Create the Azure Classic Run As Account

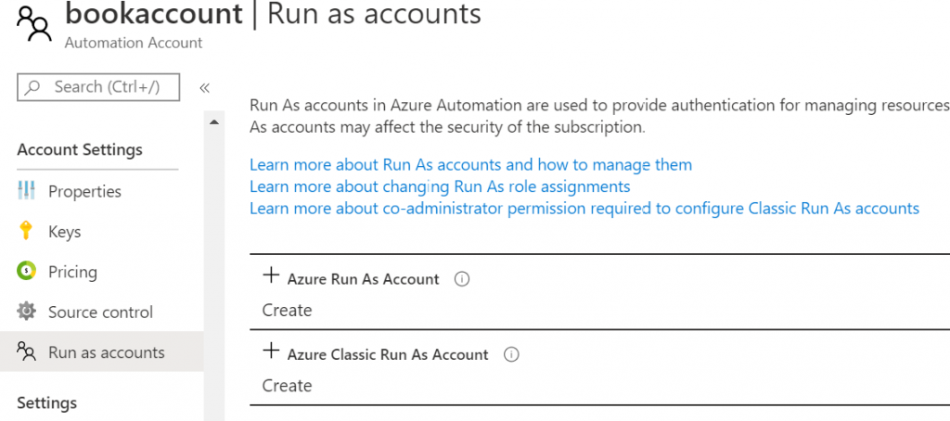[x=287, y=385]
